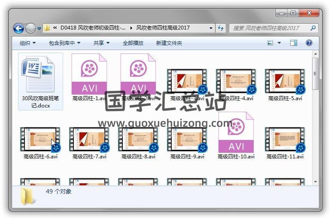Select the 高级四柱-10.avi purple AVI icon
This screenshot has height=220, width=331.
(236, 132)
